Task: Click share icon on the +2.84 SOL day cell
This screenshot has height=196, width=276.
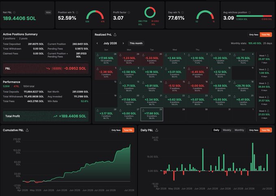Action: [166, 55]
